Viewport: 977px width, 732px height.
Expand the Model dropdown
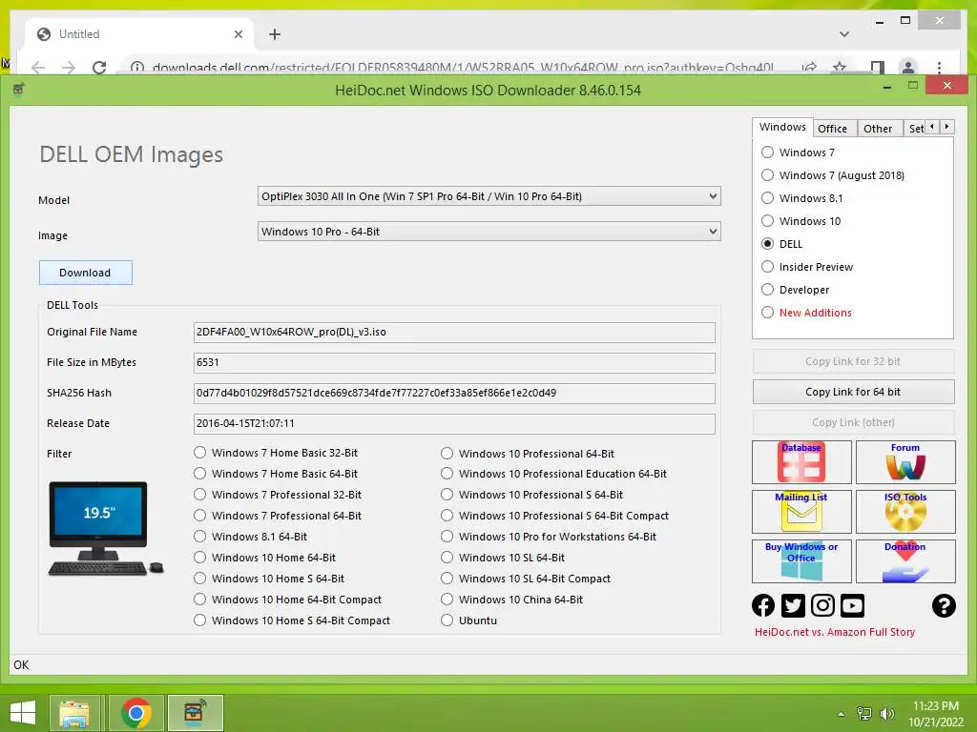tap(713, 196)
